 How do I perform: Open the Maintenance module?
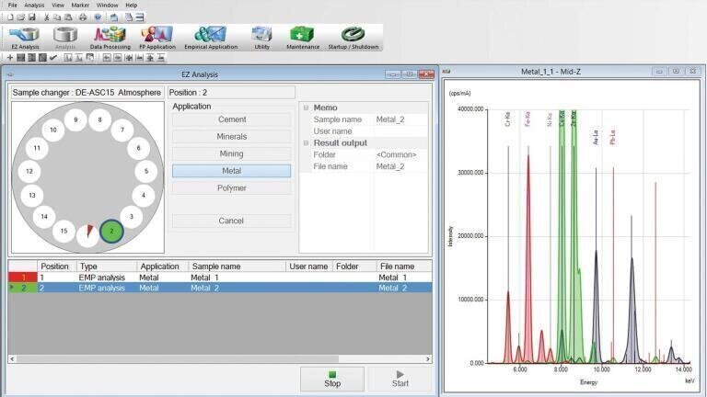pyautogui.click(x=303, y=38)
